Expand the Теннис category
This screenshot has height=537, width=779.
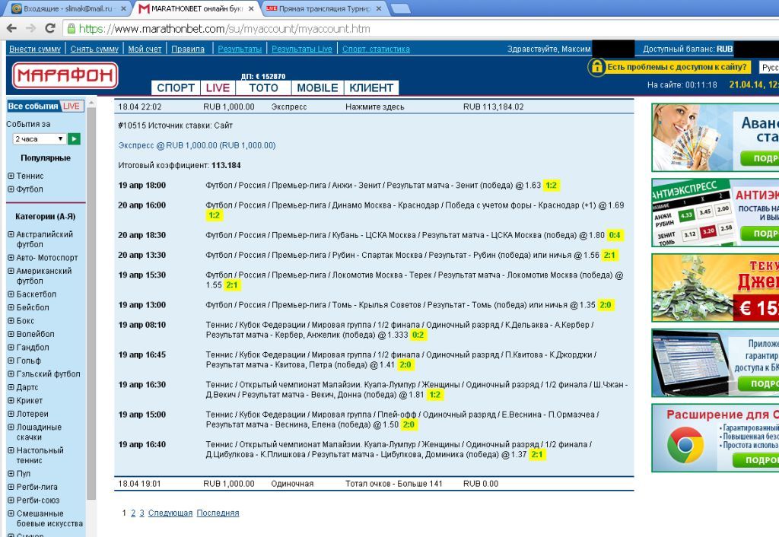(11, 176)
